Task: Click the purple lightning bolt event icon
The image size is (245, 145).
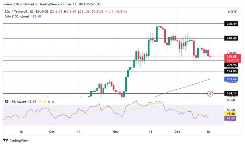Action: [210, 94]
